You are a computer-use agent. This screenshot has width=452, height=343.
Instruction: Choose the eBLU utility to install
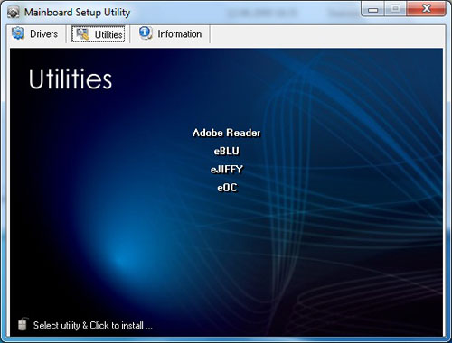point(226,151)
